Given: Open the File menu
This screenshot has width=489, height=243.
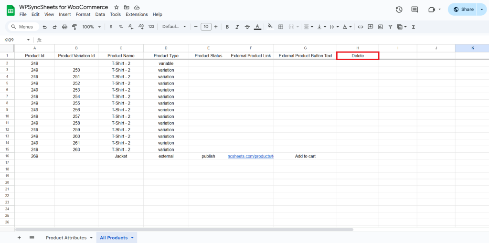Looking at the screenshot, I should [23, 14].
